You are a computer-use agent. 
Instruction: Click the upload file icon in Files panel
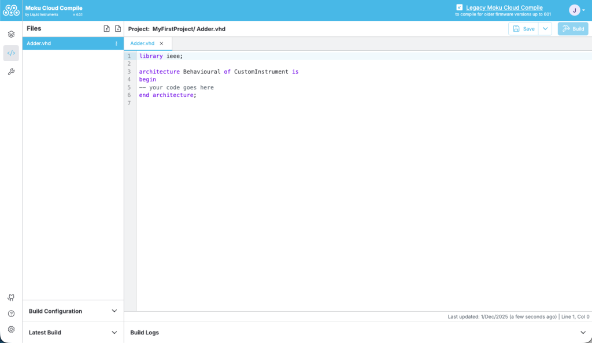pos(106,29)
